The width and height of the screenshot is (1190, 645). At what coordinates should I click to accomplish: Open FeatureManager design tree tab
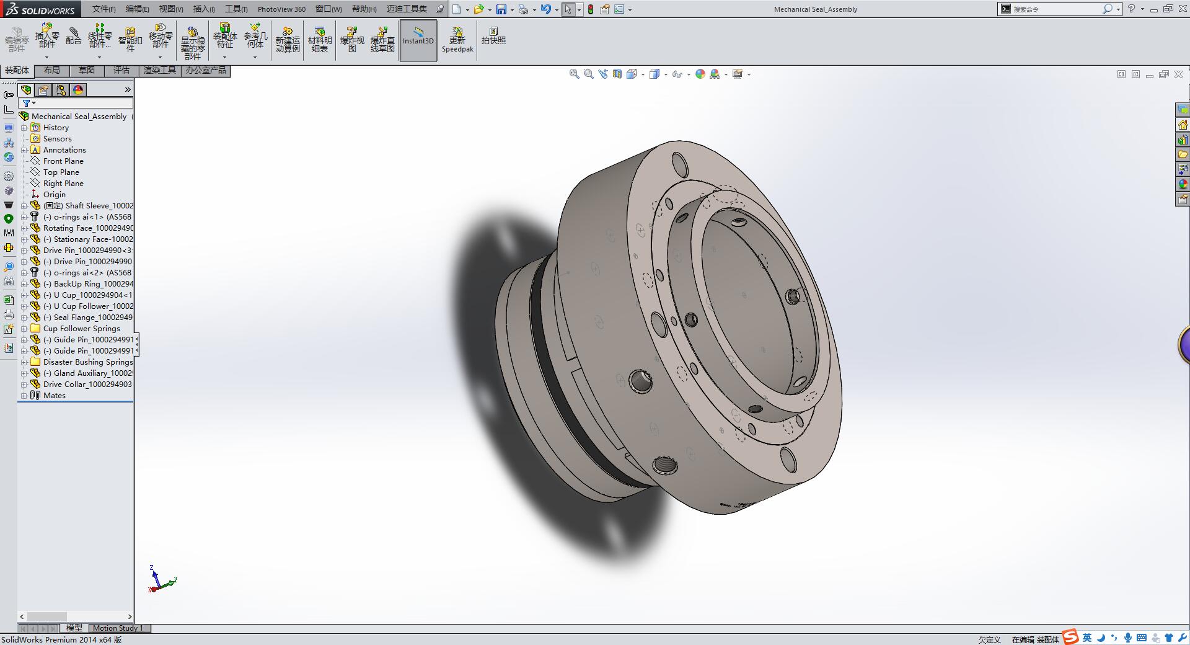(26, 90)
